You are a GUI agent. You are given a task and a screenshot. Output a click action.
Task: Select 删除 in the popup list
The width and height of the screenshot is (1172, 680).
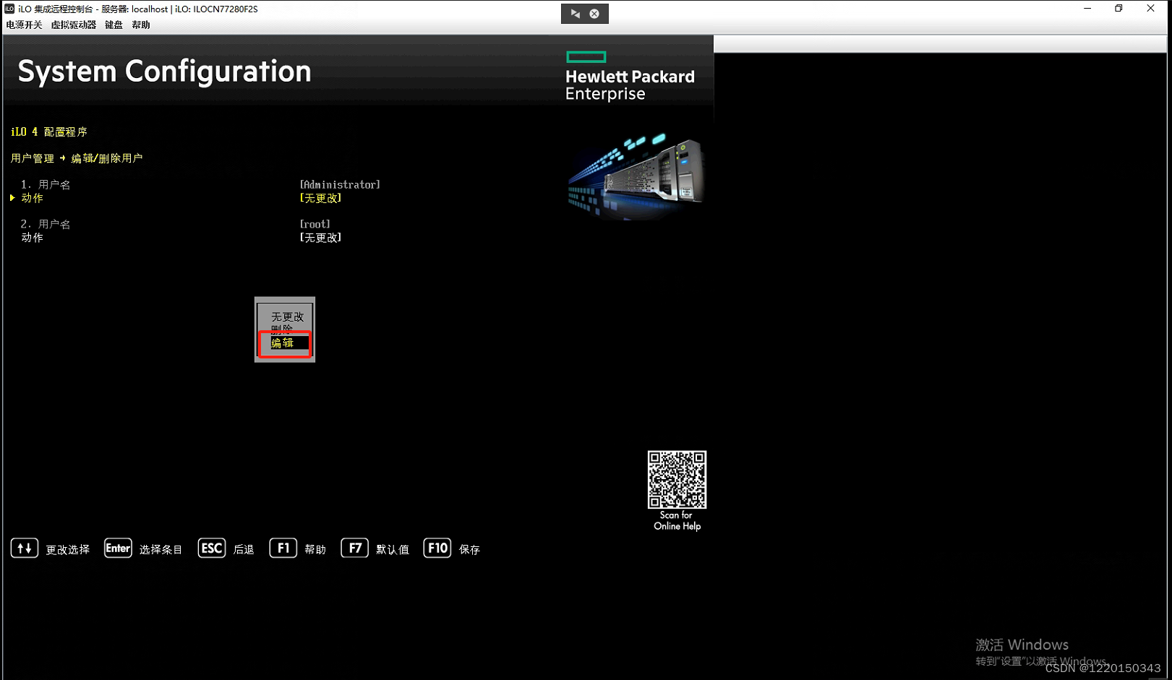282,329
